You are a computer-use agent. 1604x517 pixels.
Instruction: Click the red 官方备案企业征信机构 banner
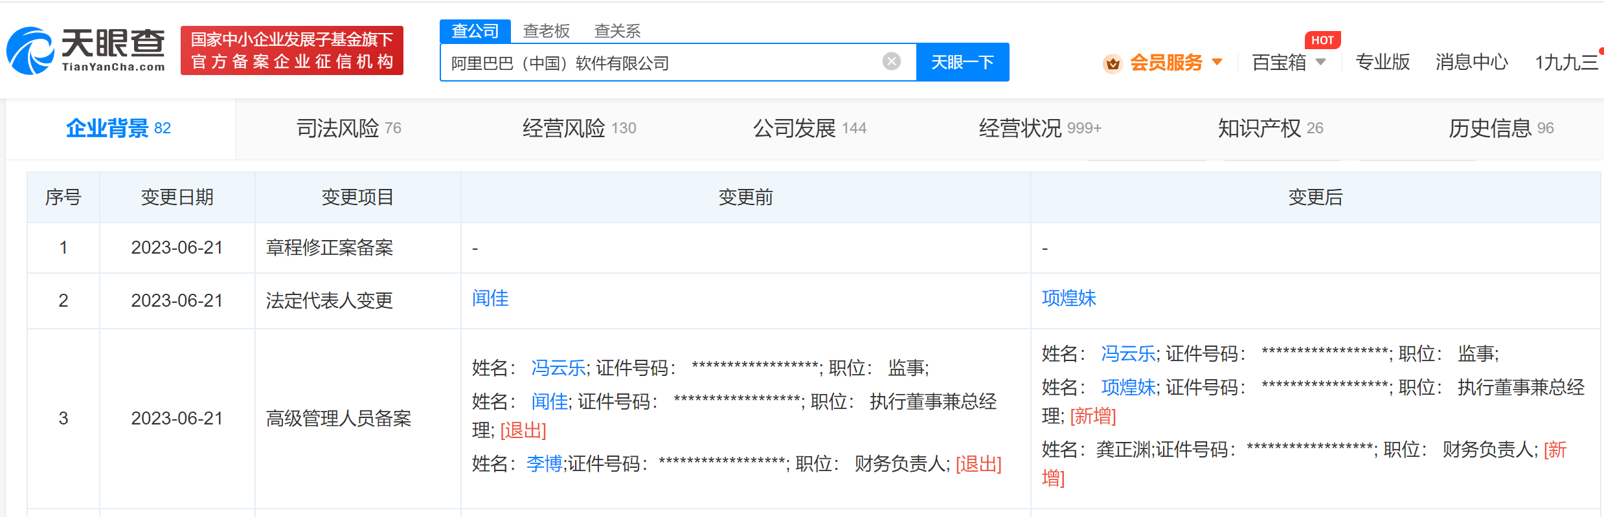292,50
